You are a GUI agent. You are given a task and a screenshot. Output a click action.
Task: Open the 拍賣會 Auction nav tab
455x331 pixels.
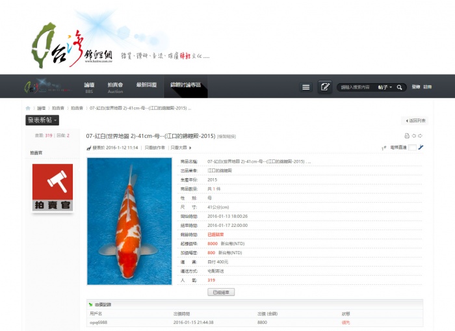pyautogui.click(x=115, y=87)
